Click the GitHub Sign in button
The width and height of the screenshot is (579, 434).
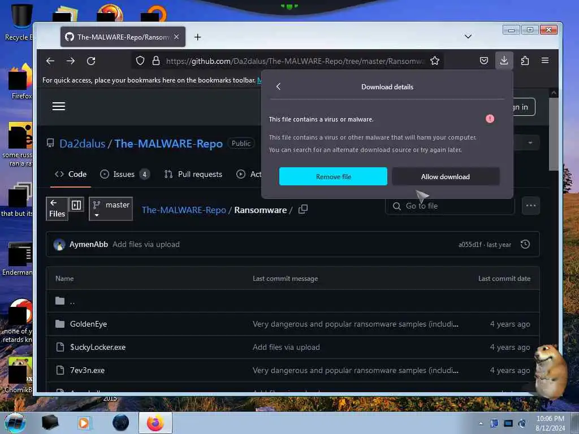(524, 107)
